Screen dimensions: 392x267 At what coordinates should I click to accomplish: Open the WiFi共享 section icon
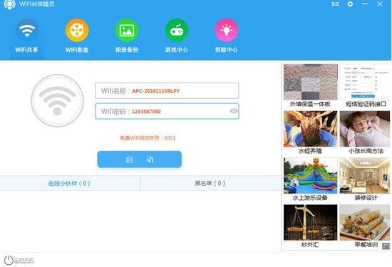[27, 31]
